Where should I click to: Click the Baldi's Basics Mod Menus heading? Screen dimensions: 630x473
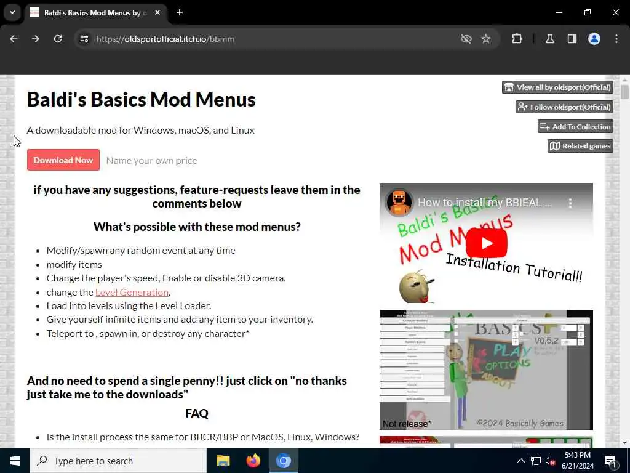tap(142, 99)
